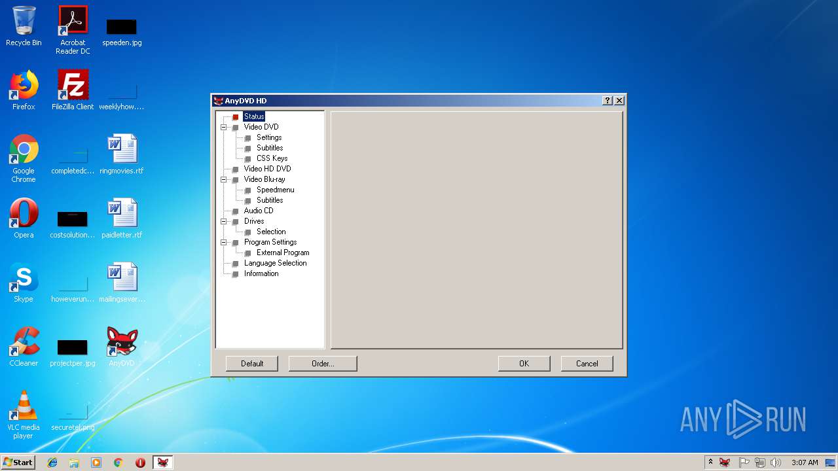Open Video DVD Settings page
The image size is (838, 471).
[269, 137]
